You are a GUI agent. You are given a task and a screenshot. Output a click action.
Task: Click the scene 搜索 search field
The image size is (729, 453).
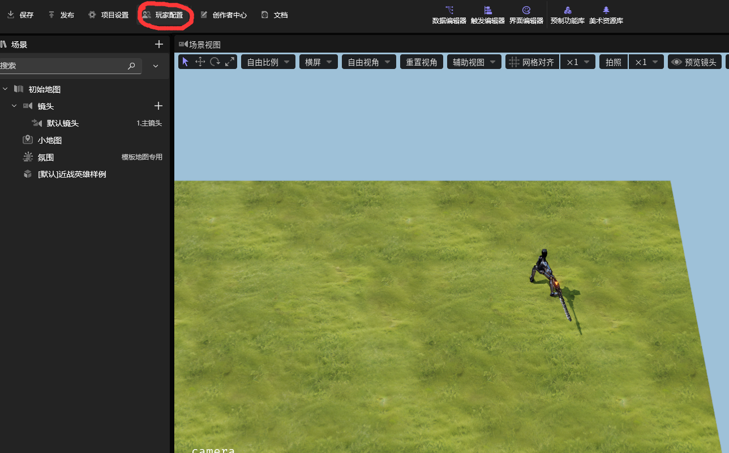tap(70, 66)
